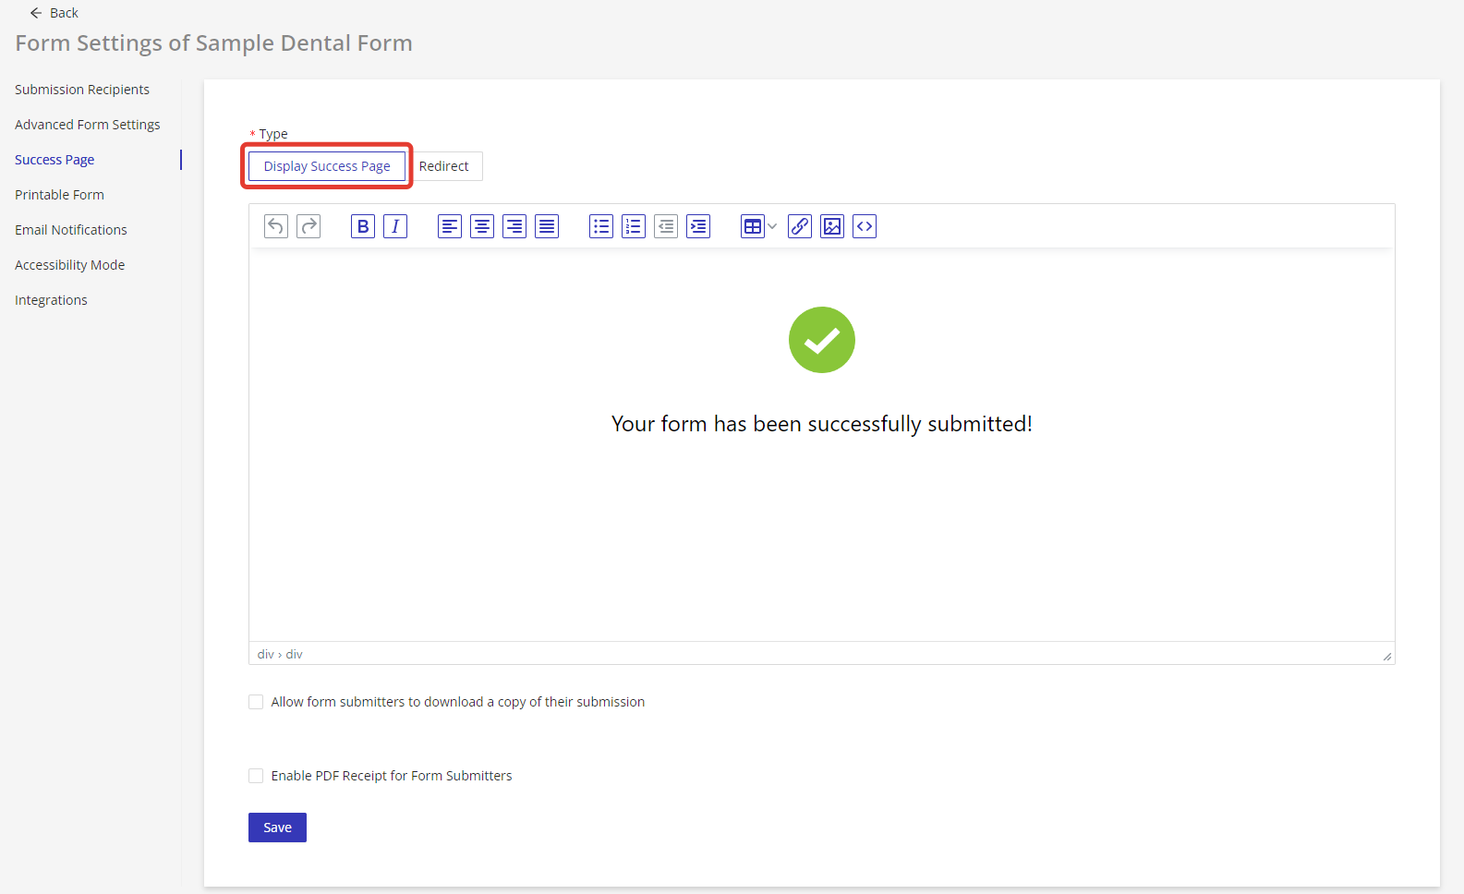Save the success page settings

277,828
